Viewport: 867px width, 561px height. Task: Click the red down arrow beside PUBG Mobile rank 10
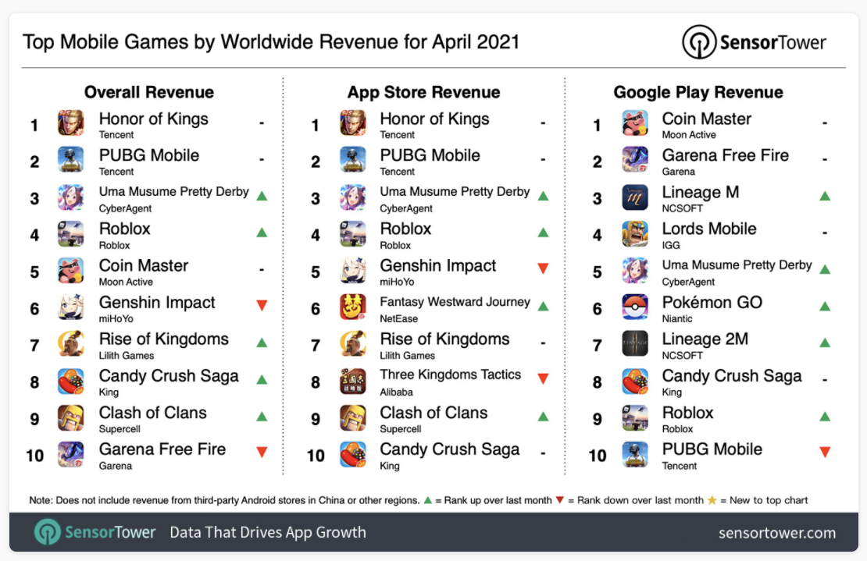tap(825, 453)
